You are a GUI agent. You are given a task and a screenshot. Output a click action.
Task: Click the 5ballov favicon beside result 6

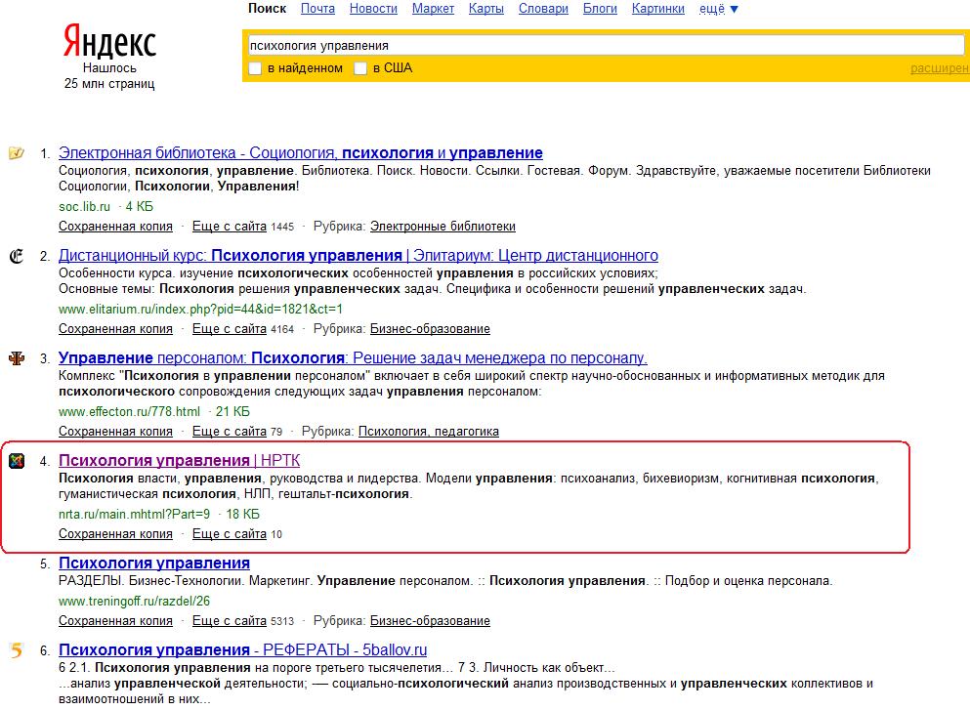[16, 650]
